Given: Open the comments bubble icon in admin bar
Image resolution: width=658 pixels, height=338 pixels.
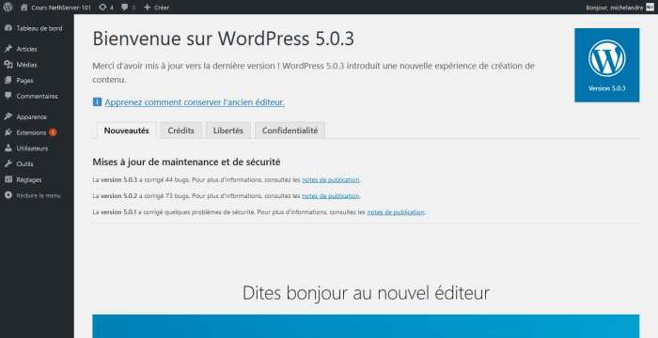Looking at the screenshot, I should (x=125, y=8).
